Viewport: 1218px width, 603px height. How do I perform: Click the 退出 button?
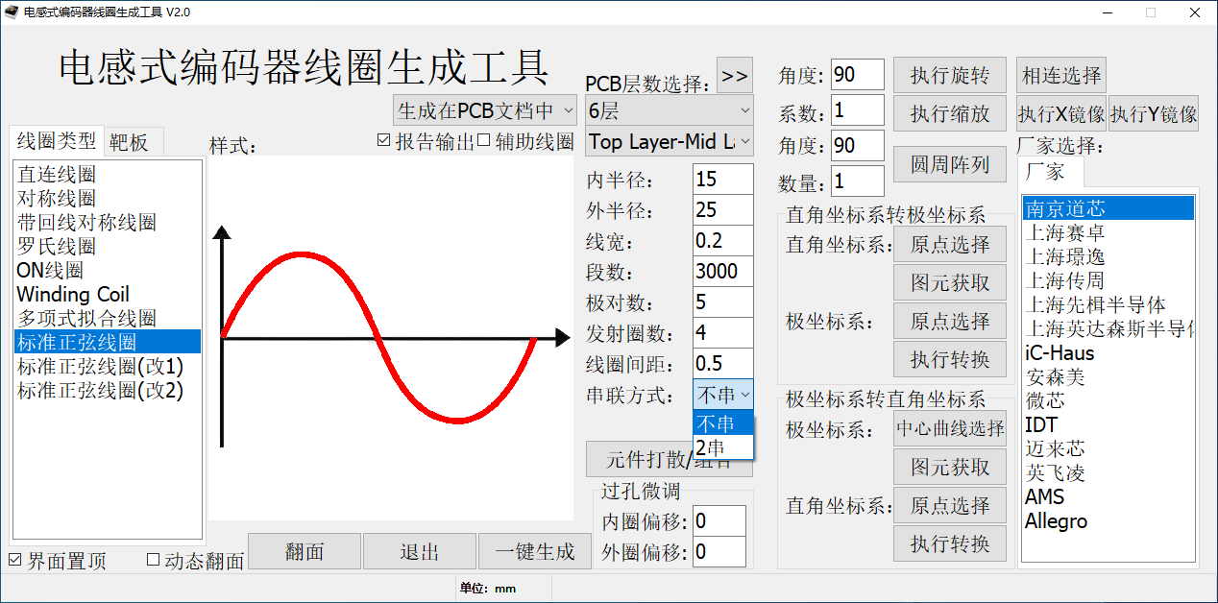(x=420, y=551)
